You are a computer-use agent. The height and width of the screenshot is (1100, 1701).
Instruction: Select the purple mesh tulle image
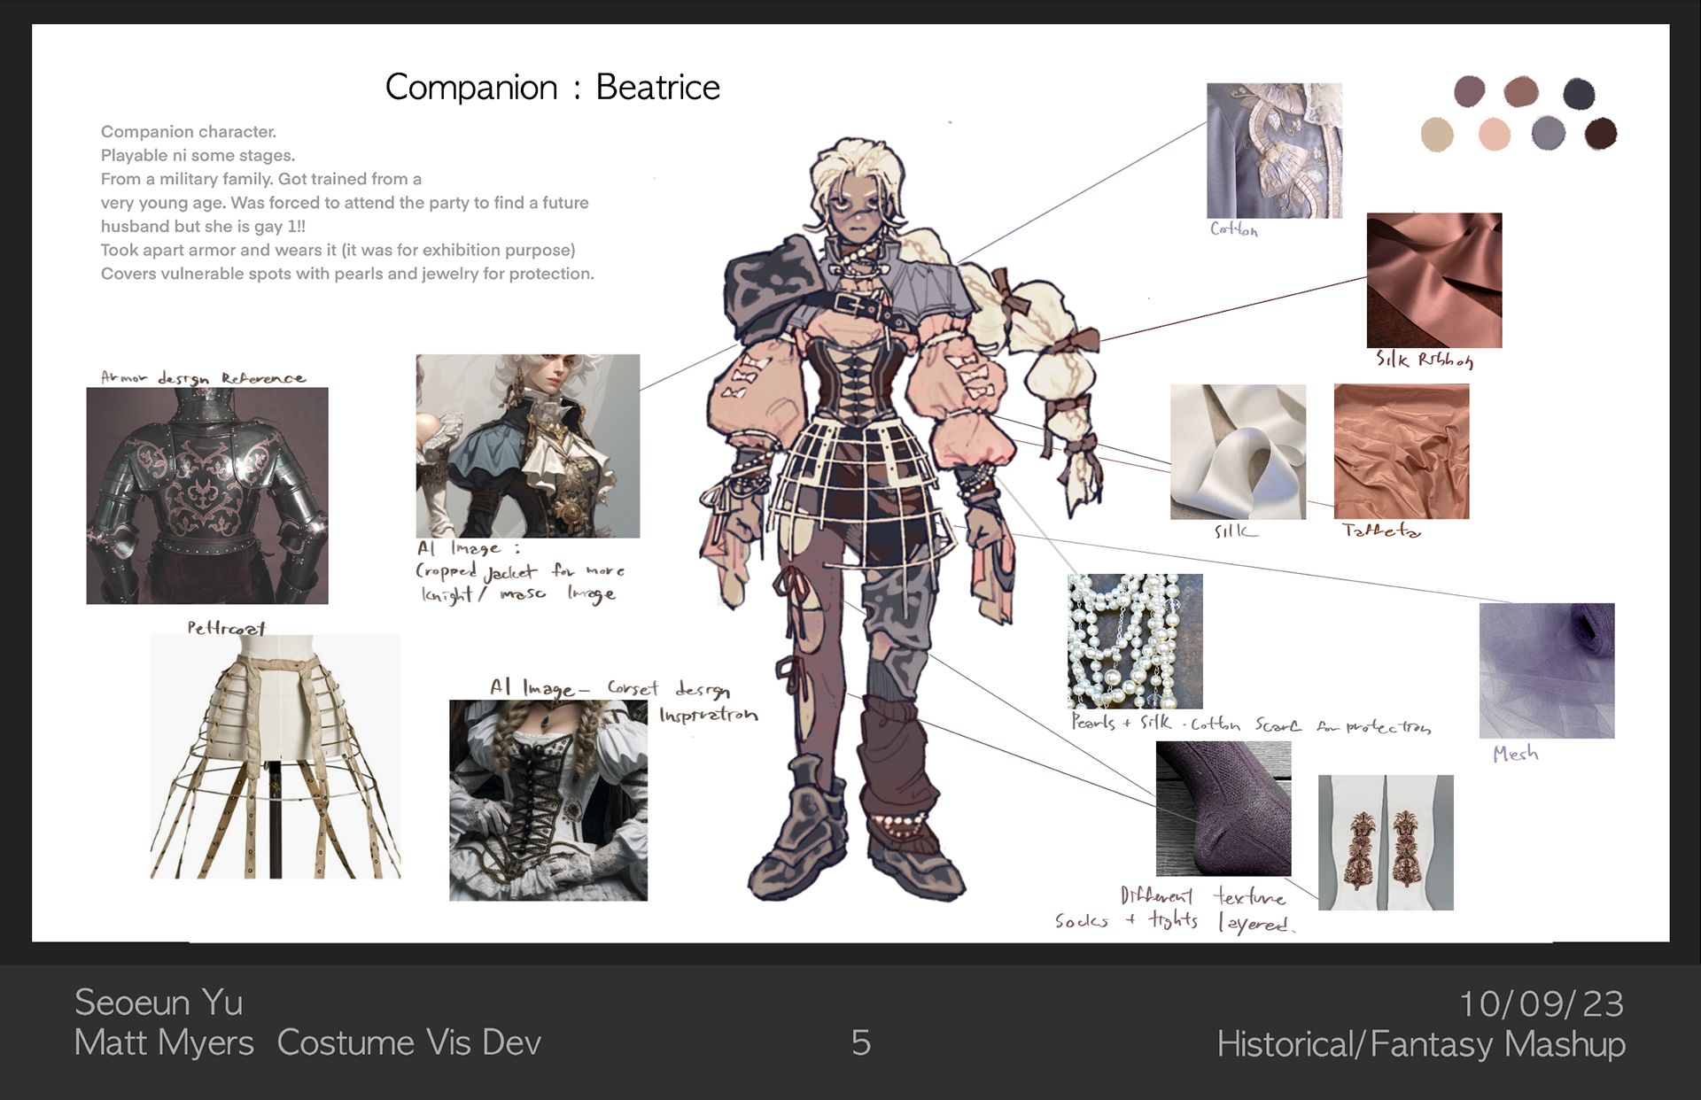[x=1546, y=670]
